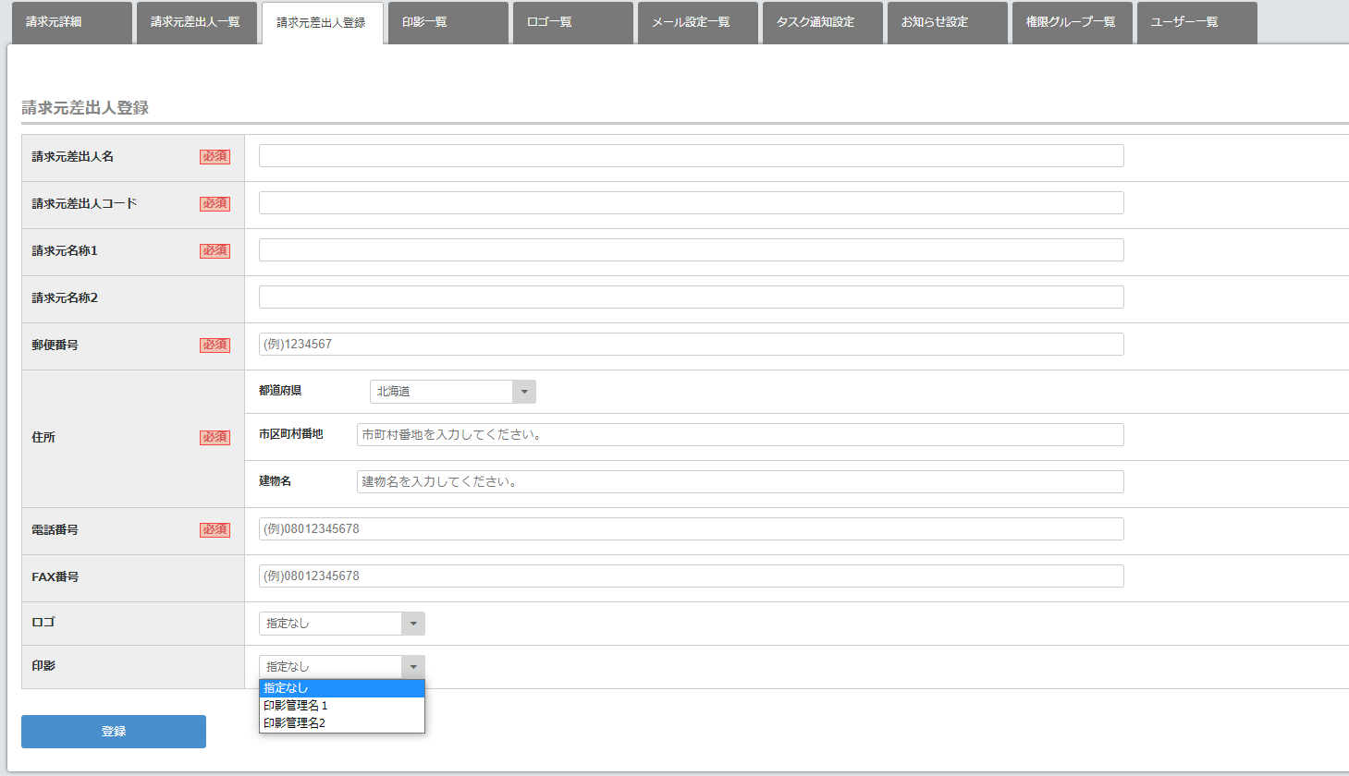Switch to 請求元差出人一覧 tab
The height and width of the screenshot is (776, 1349).
click(196, 22)
